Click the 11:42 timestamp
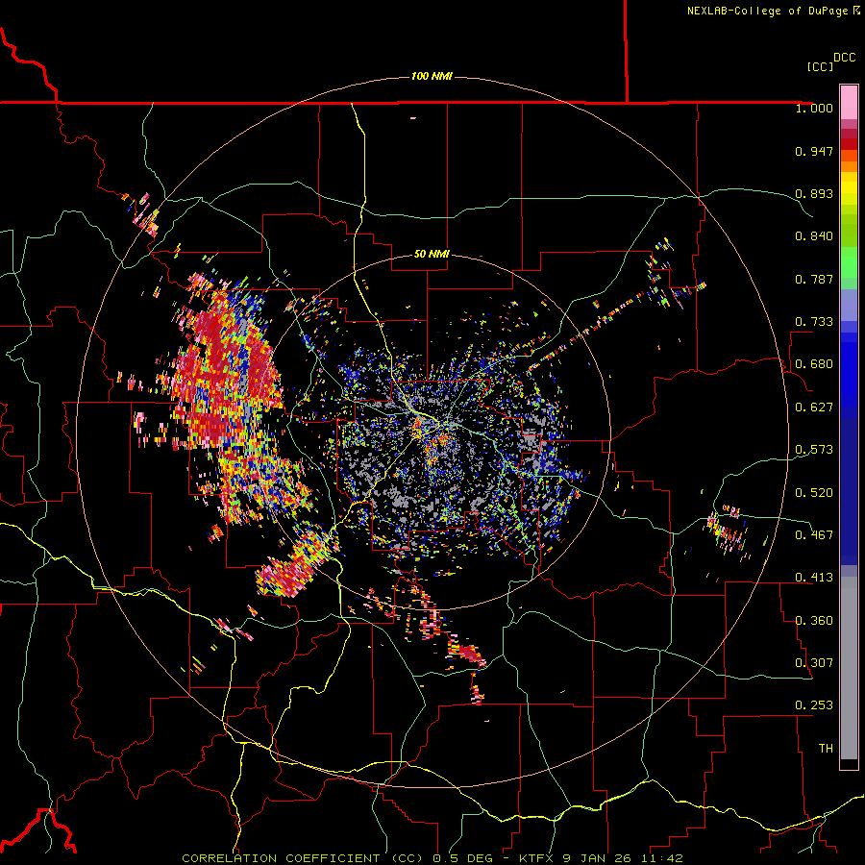 664,858
